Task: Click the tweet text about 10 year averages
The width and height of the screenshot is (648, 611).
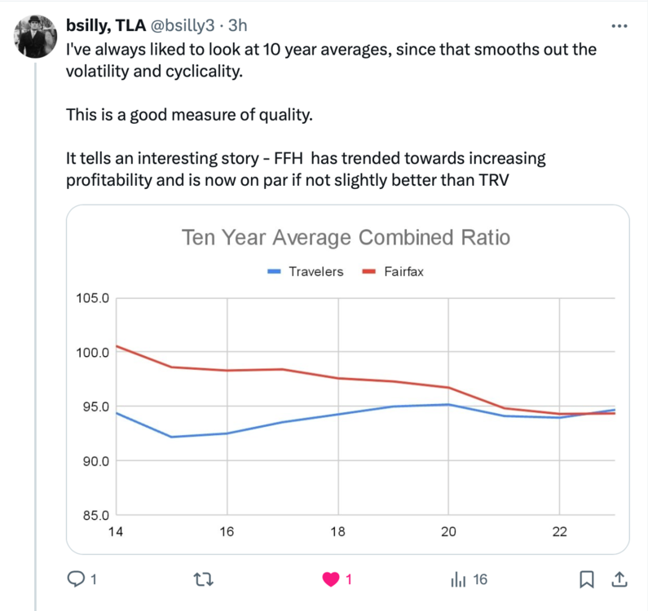Action: (x=331, y=60)
